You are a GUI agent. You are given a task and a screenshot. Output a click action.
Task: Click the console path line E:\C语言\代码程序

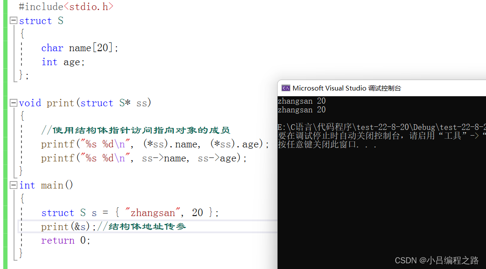pos(382,127)
